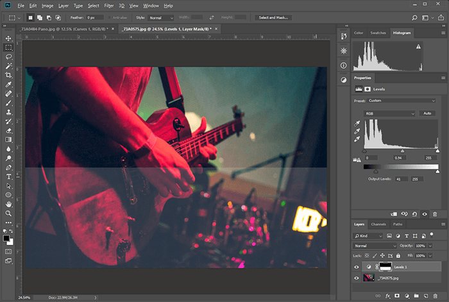Select the Ellipse shape tool
449x302 pixels.
(8, 195)
